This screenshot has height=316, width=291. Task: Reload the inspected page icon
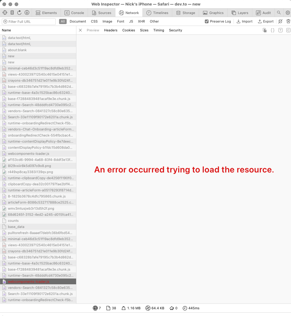pyautogui.click(x=19, y=13)
